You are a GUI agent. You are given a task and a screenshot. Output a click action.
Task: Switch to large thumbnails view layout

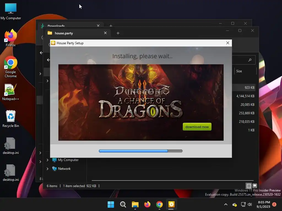point(255,186)
